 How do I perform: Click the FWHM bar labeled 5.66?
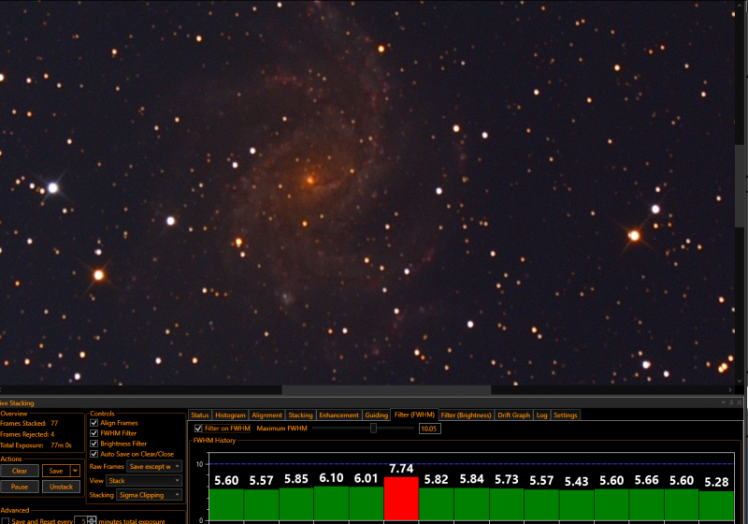pos(646,504)
